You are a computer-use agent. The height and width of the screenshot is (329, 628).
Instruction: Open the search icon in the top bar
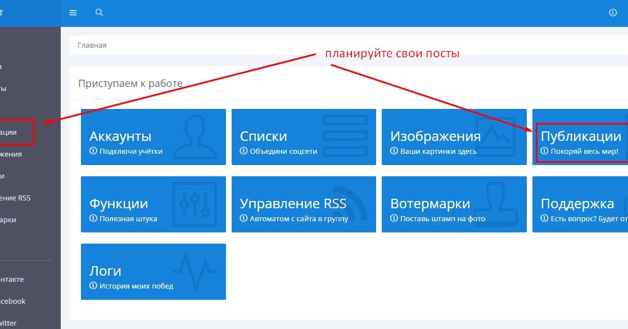99,12
